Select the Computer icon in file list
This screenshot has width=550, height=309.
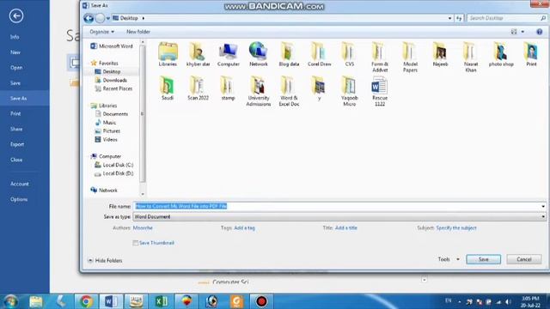click(x=229, y=54)
